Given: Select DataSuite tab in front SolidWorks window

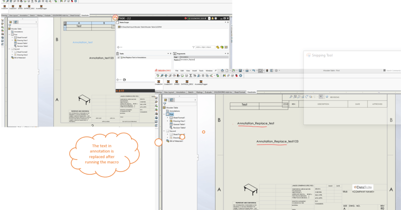Looking at the screenshot, I should pyautogui.click(x=252, y=92).
